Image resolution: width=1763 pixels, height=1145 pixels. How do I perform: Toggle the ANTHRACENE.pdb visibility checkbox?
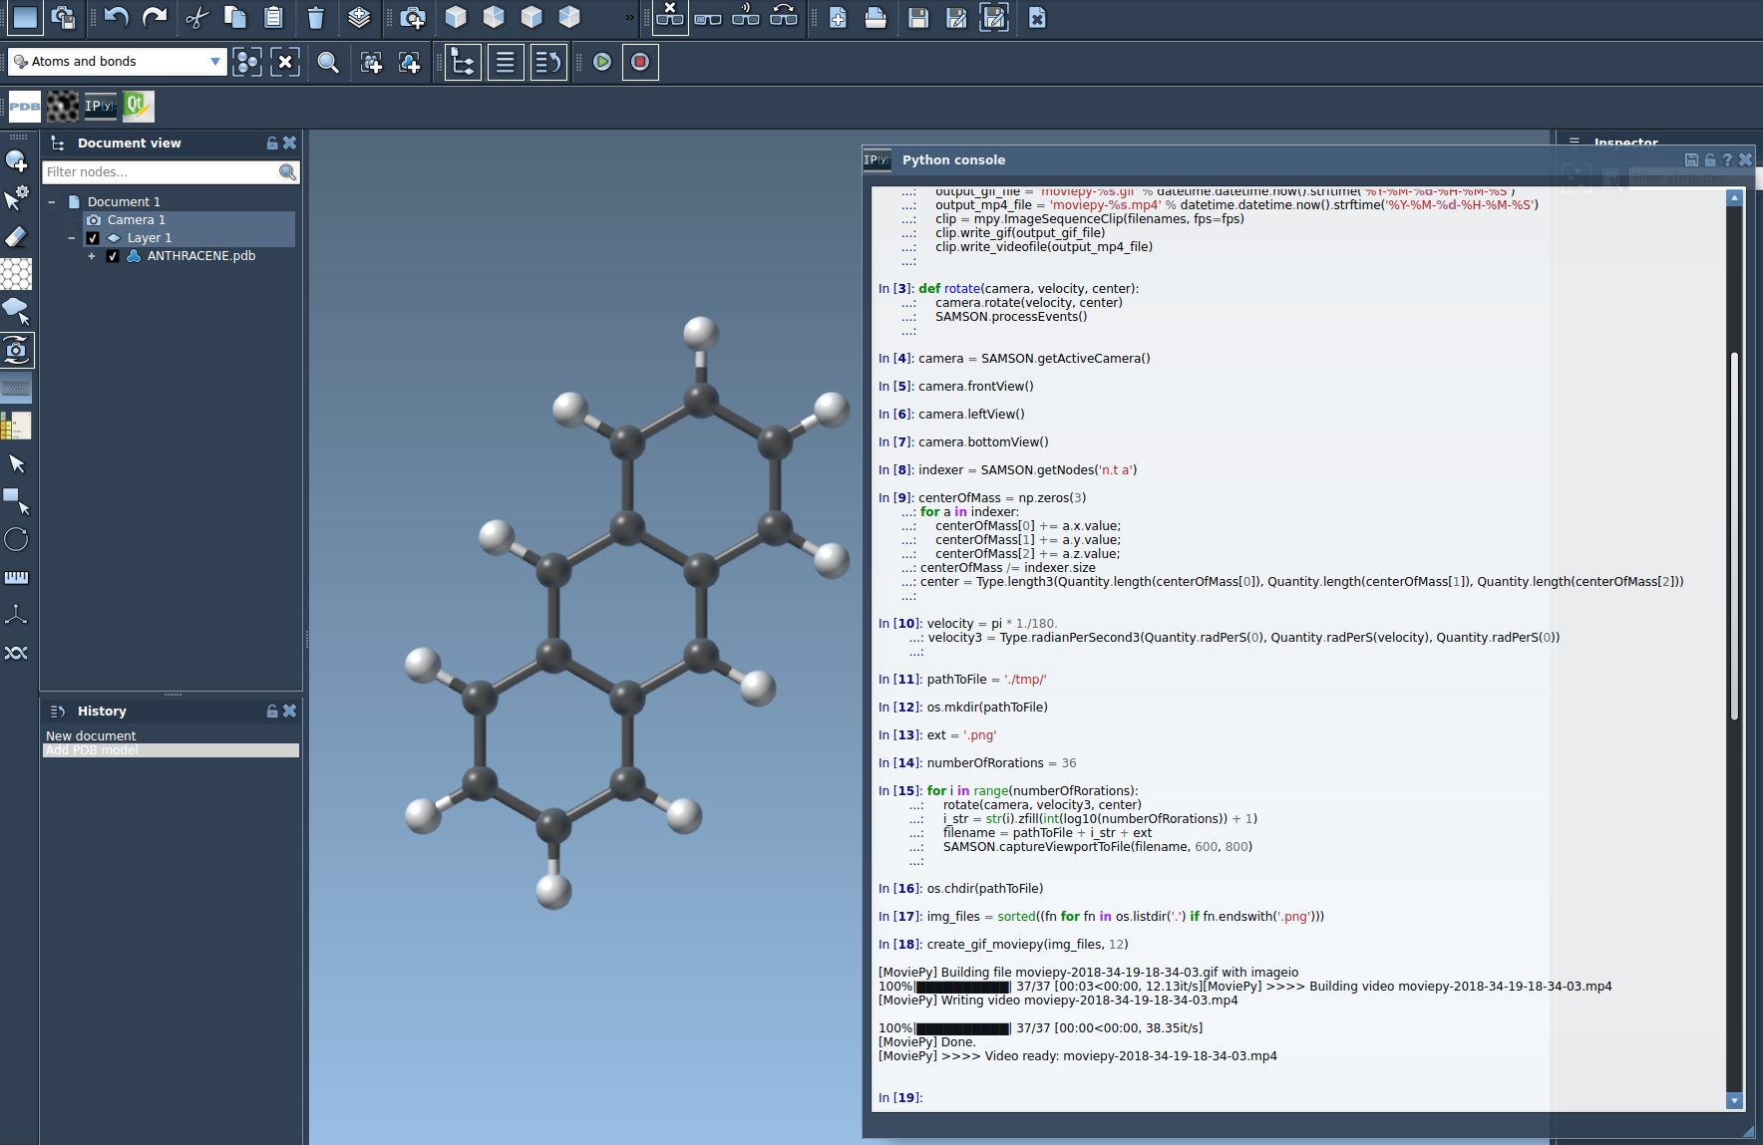pos(113,256)
